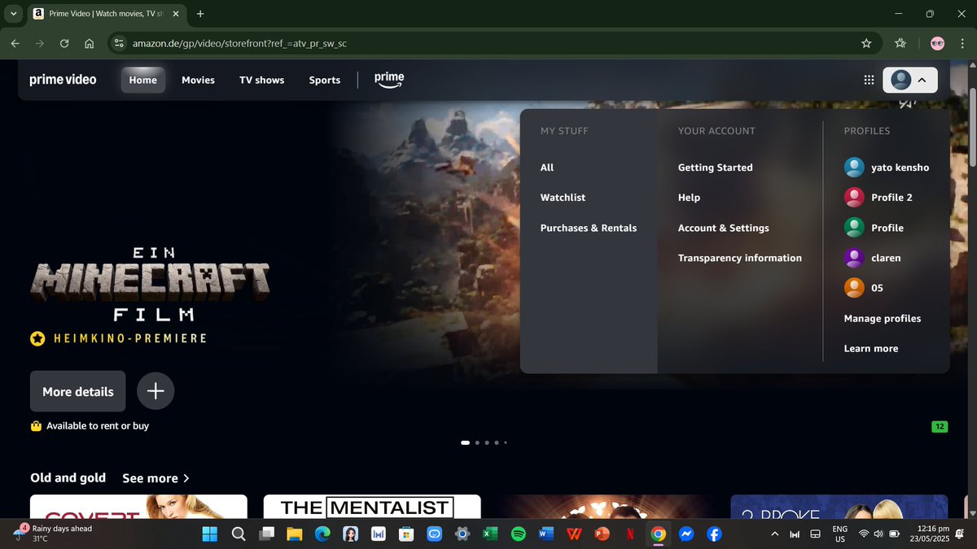Select the Profile 2 red avatar

pos(854,198)
